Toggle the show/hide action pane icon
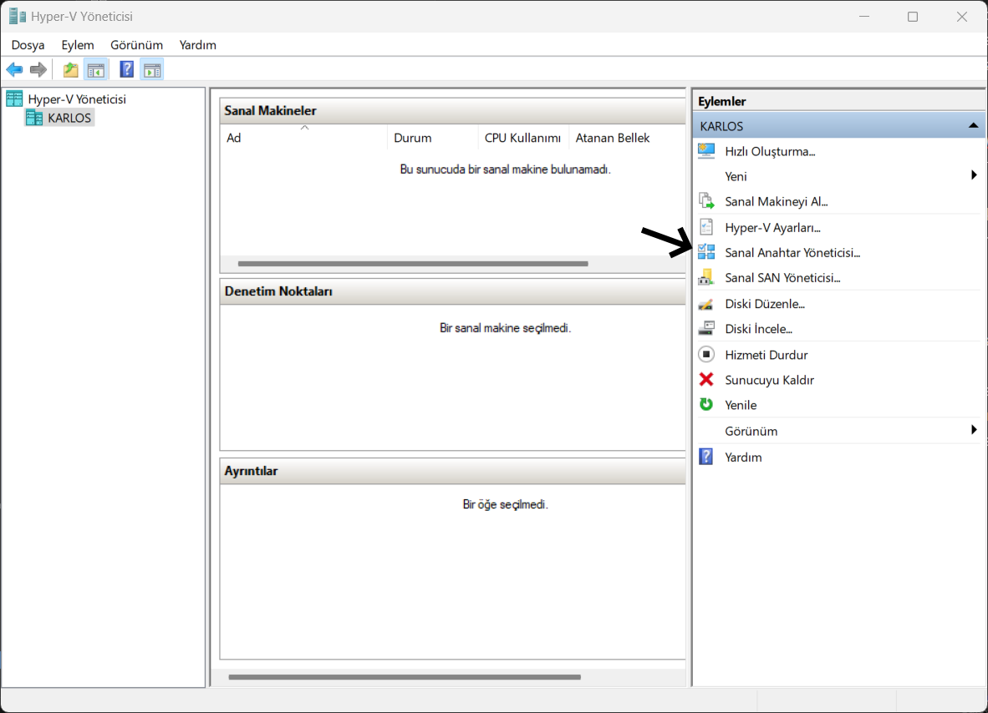The height and width of the screenshot is (713, 988). coord(152,70)
